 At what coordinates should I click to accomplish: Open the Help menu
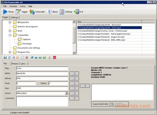tap(30, 6)
